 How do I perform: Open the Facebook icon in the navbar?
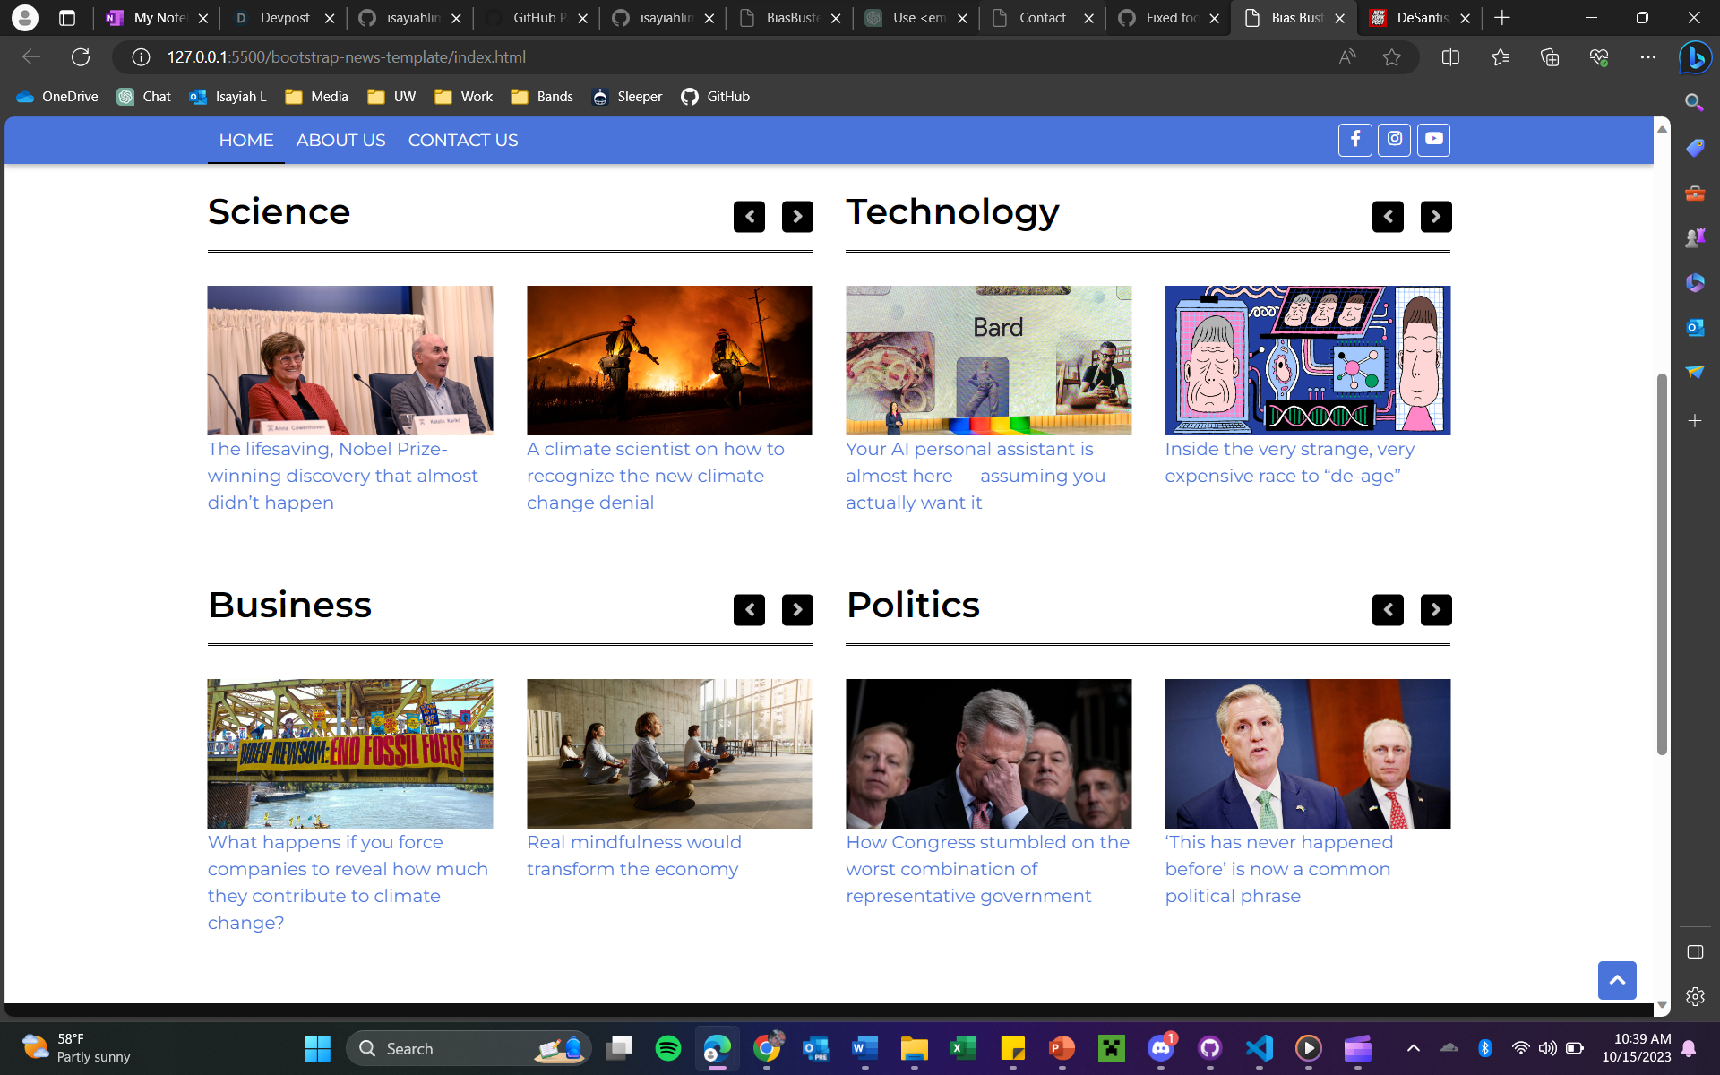point(1354,140)
